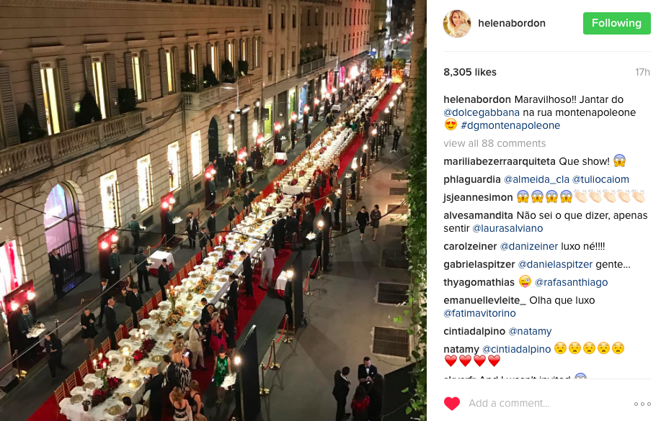Expand view all 88 comments

coord(494,143)
